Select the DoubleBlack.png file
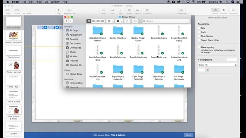246x138 pixels. point(159,31)
